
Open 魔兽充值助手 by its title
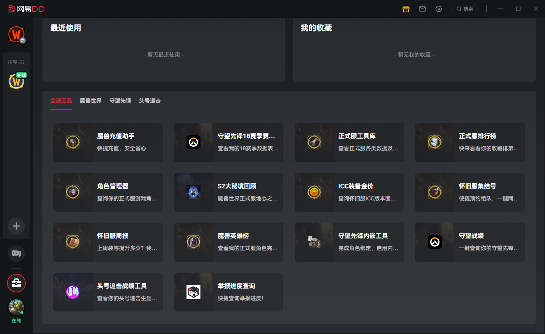coord(116,136)
